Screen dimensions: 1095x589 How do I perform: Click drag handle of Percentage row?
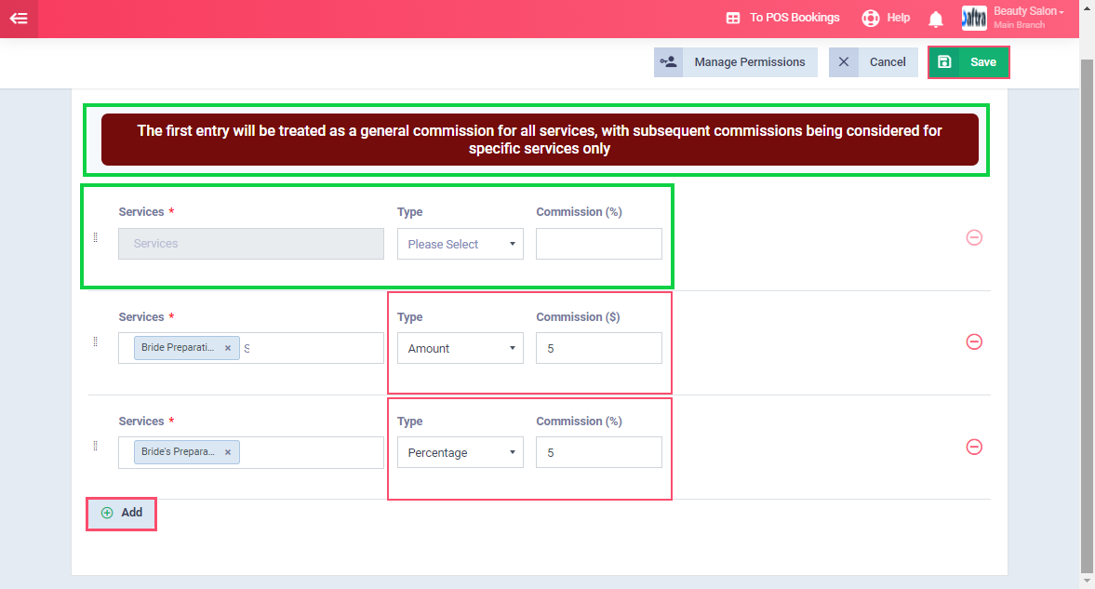(x=96, y=446)
